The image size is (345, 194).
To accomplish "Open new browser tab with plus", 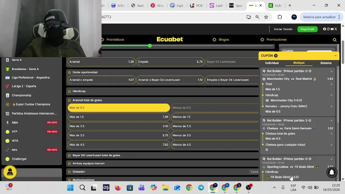I will click(290, 5).
